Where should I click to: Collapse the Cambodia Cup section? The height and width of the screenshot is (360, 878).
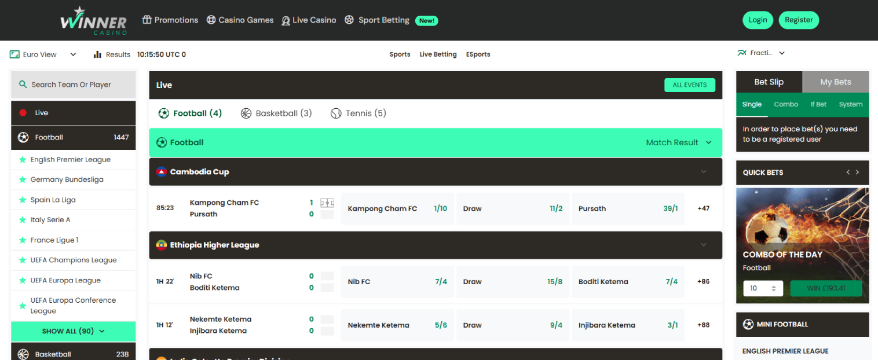click(704, 171)
